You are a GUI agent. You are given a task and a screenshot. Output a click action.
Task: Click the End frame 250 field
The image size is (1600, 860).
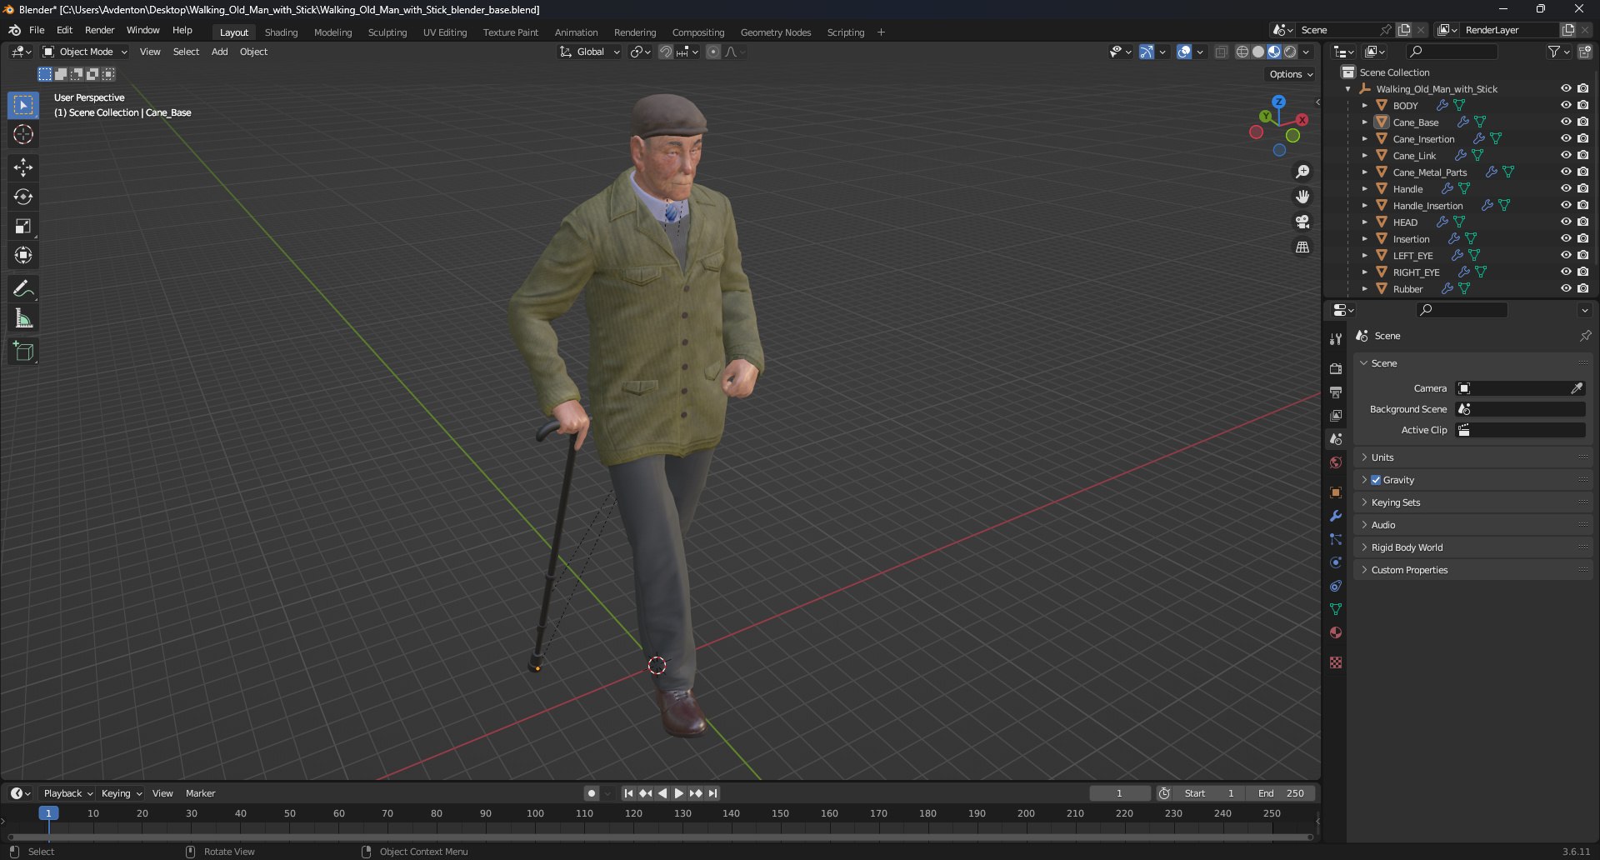[1282, 793]
